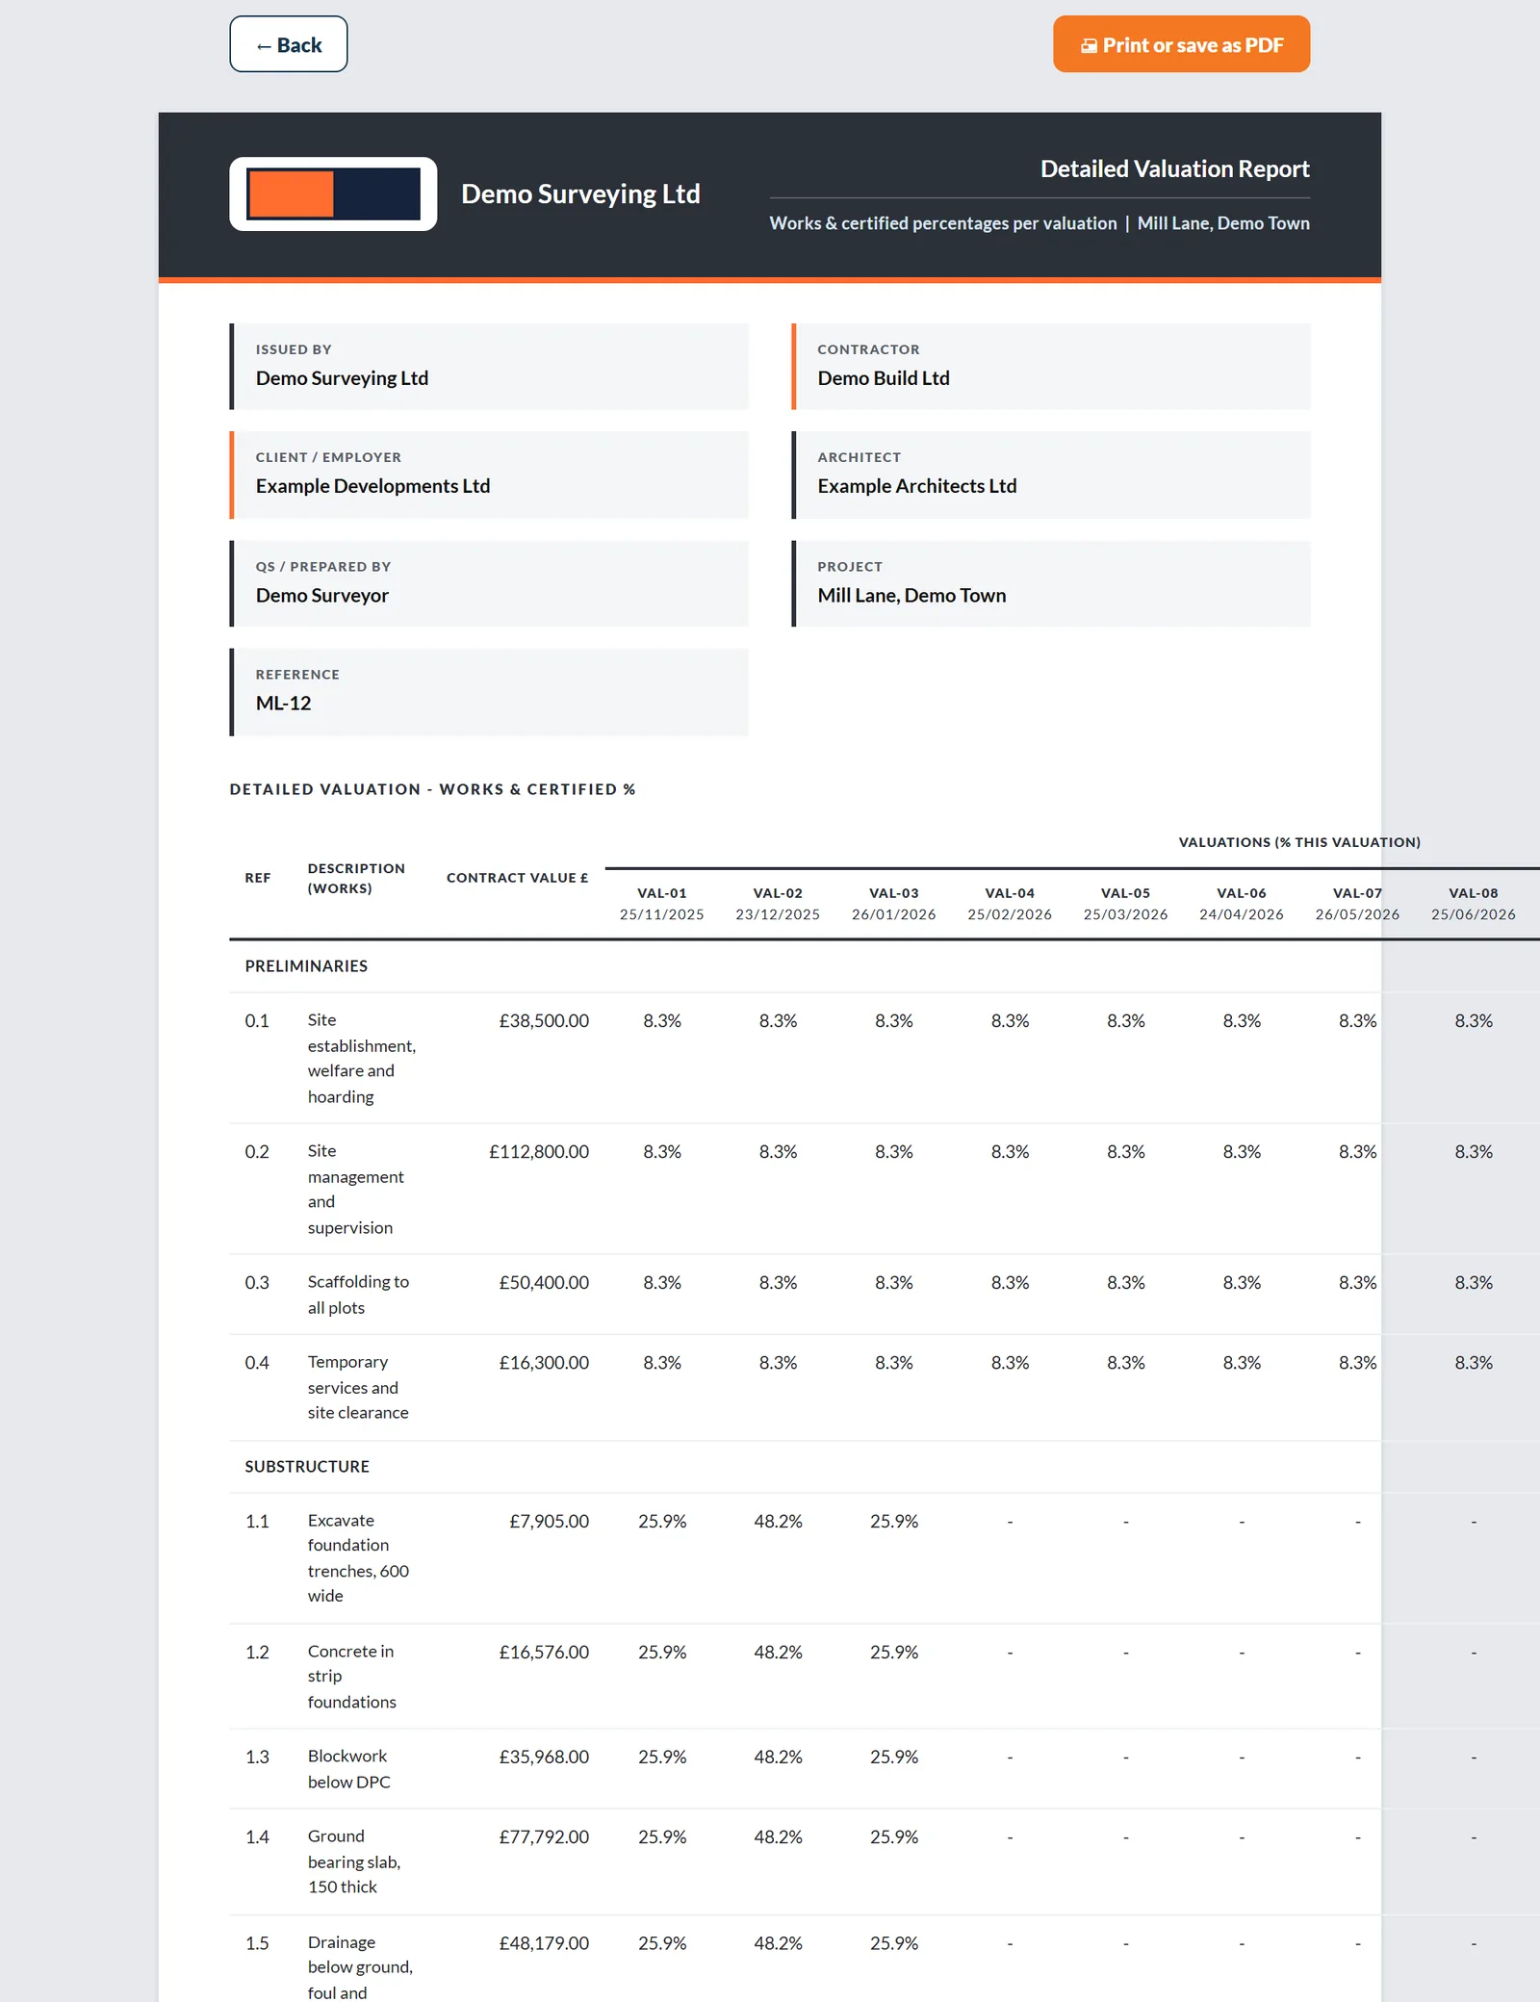
Task: Click row reference 0.2
Action: [x=257, y=1152]
